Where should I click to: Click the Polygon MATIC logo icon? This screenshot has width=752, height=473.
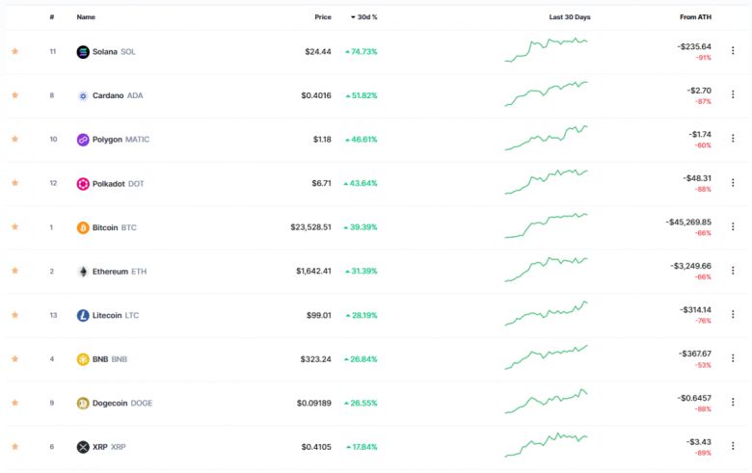(83, 140)
